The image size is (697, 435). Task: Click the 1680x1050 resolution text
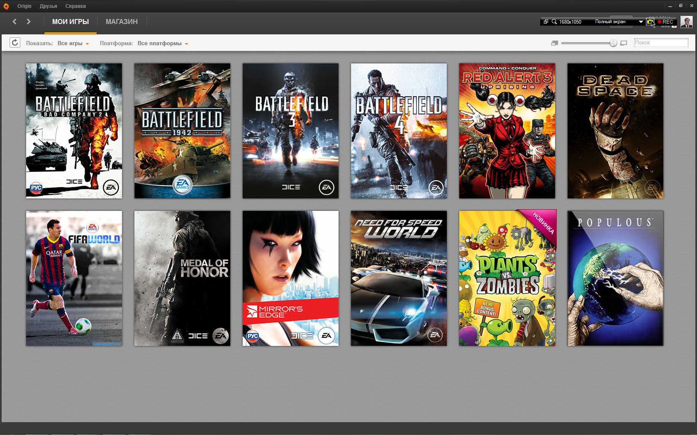(x=570, y=22)
